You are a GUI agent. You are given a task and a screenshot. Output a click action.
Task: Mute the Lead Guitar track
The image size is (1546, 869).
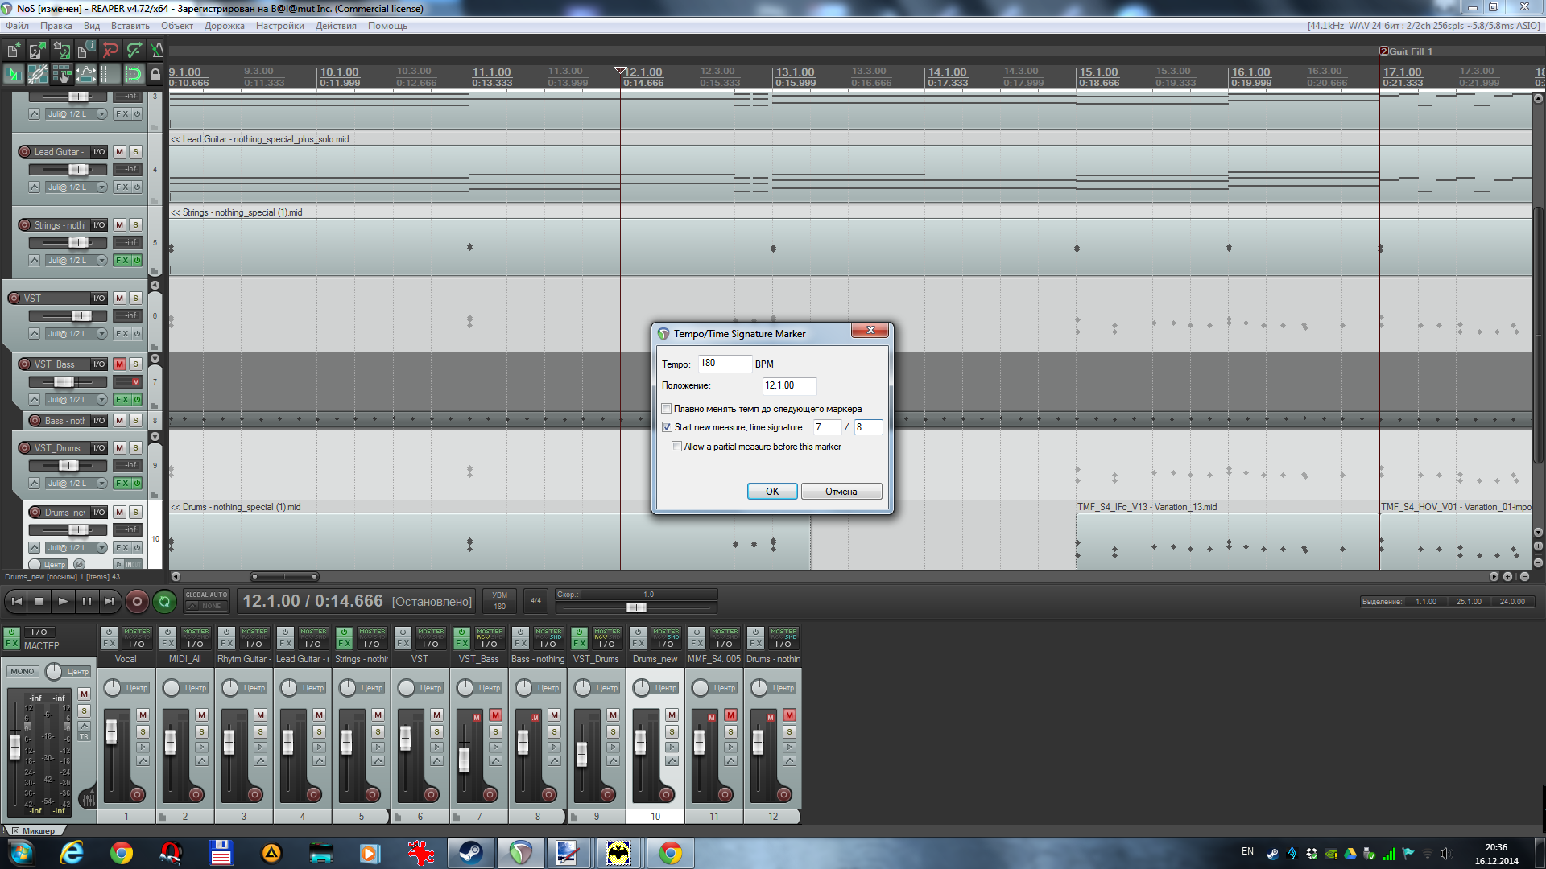click(x=120, y=151)
